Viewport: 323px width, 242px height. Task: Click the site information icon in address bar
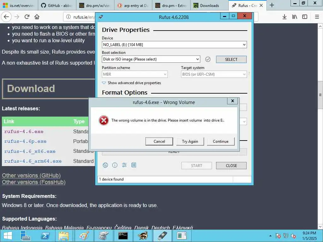(x=68, y=17)
